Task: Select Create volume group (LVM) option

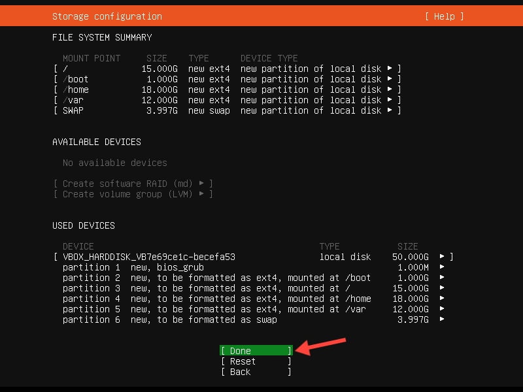Action: click(133, 194)
